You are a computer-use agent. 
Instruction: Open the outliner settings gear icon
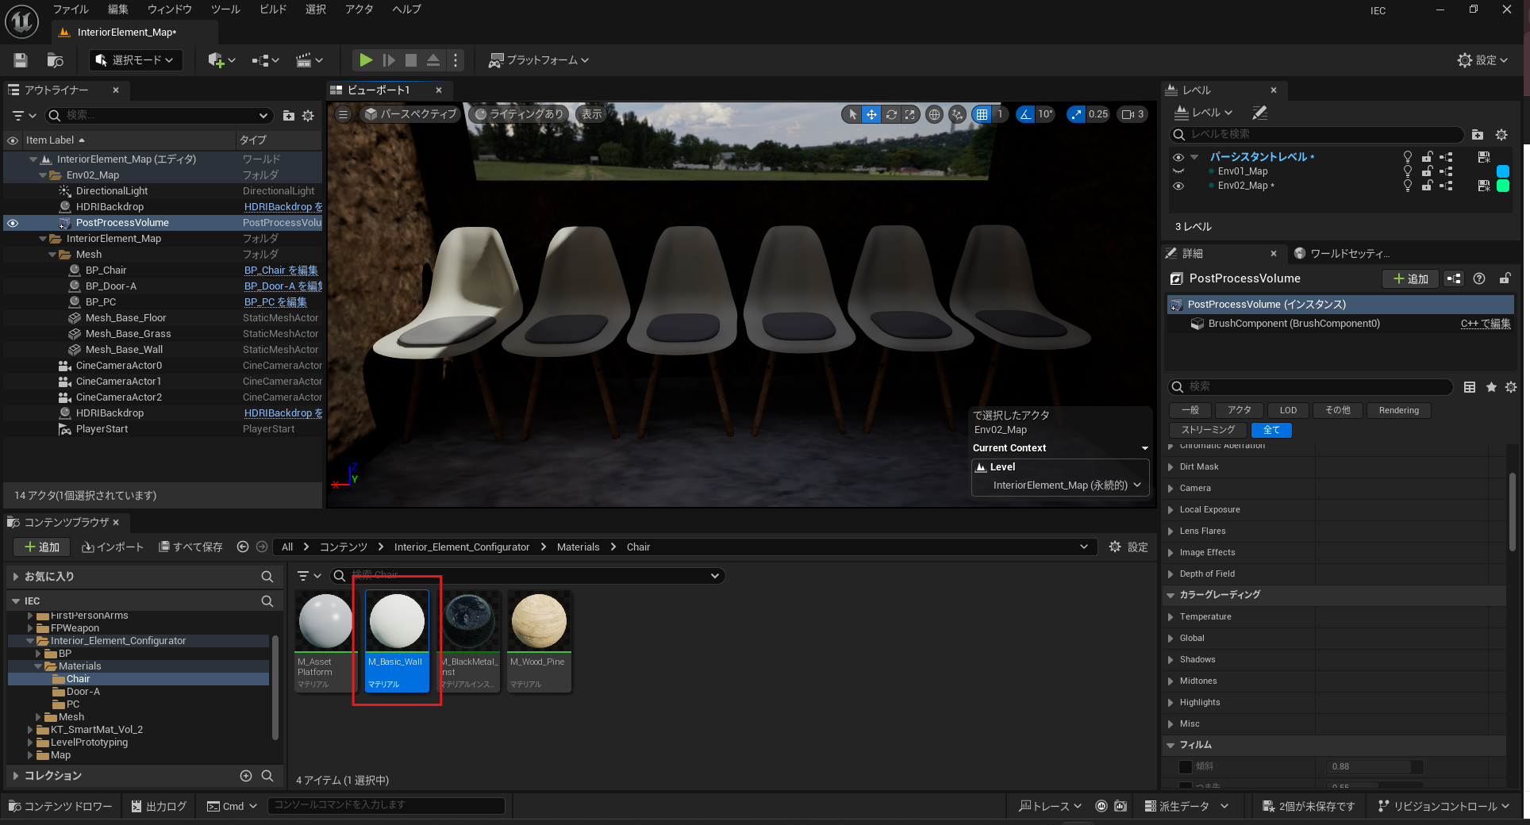pos(308,116)
